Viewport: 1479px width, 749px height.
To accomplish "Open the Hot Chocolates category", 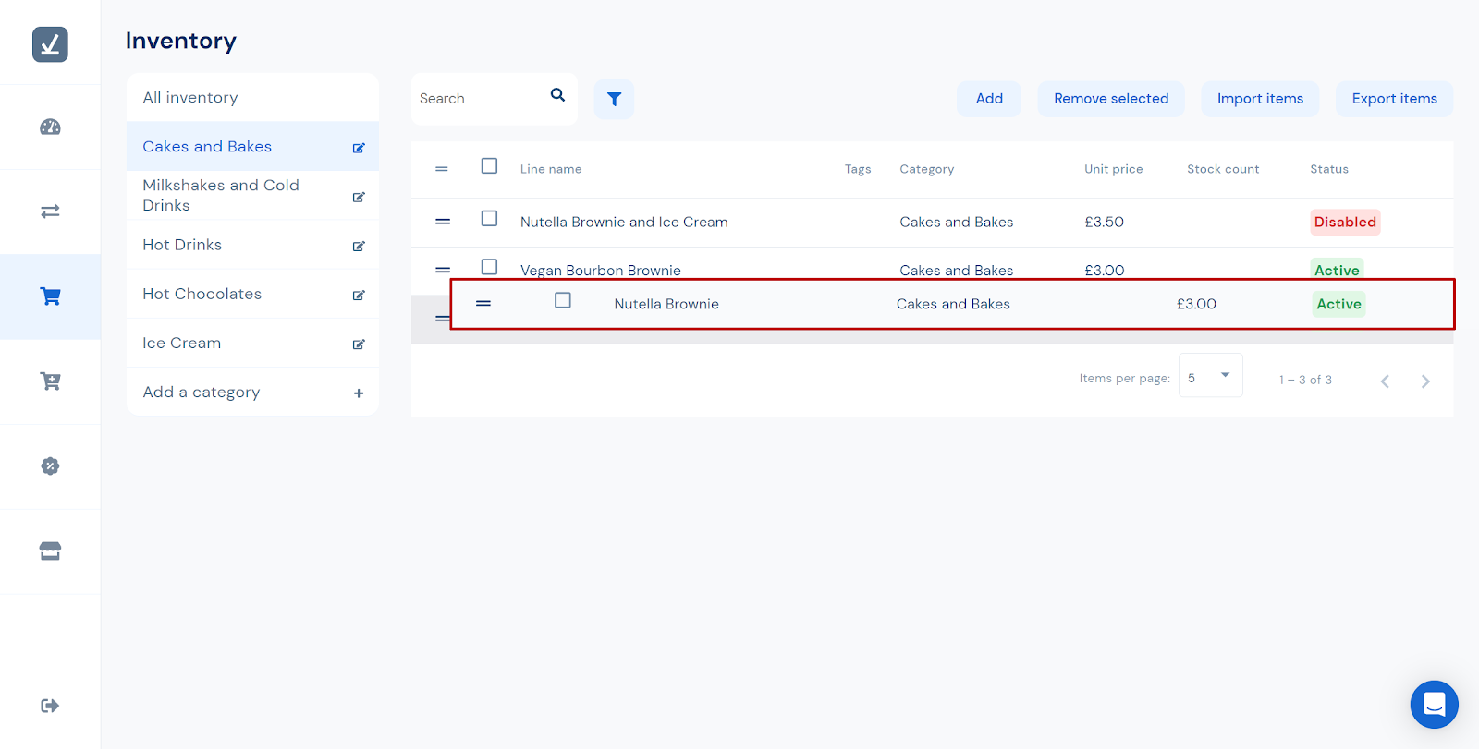I will [x=202, y=294].
